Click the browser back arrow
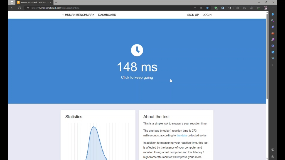Image resolution: width=285 pixels, height=160 pixels. tap(12, 8)
